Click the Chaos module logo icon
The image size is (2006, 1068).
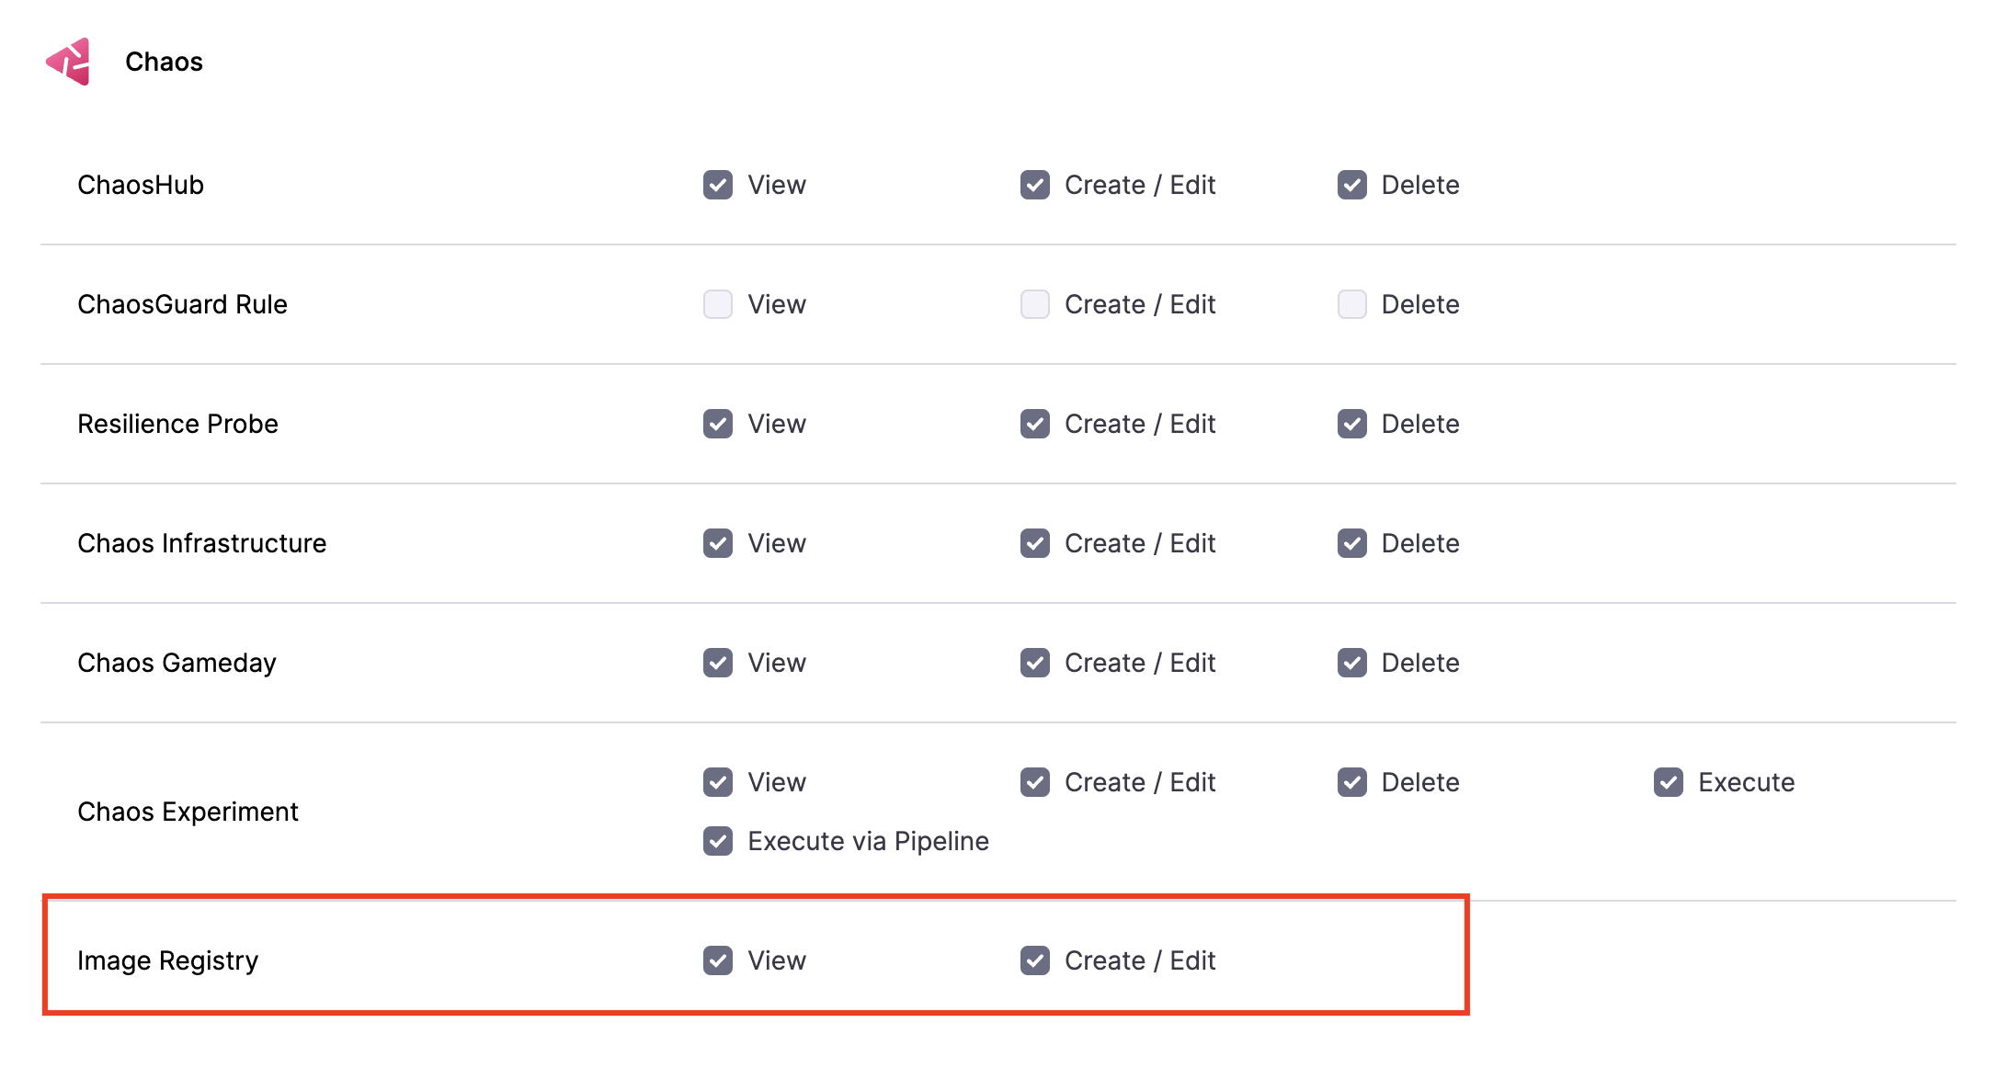[x=69, y=62]
